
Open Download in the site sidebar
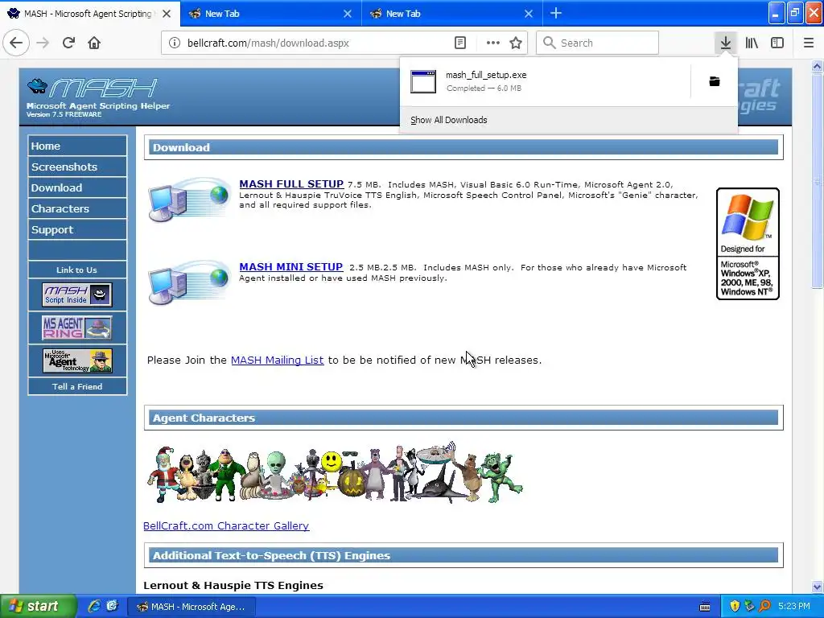coord(77,188)
